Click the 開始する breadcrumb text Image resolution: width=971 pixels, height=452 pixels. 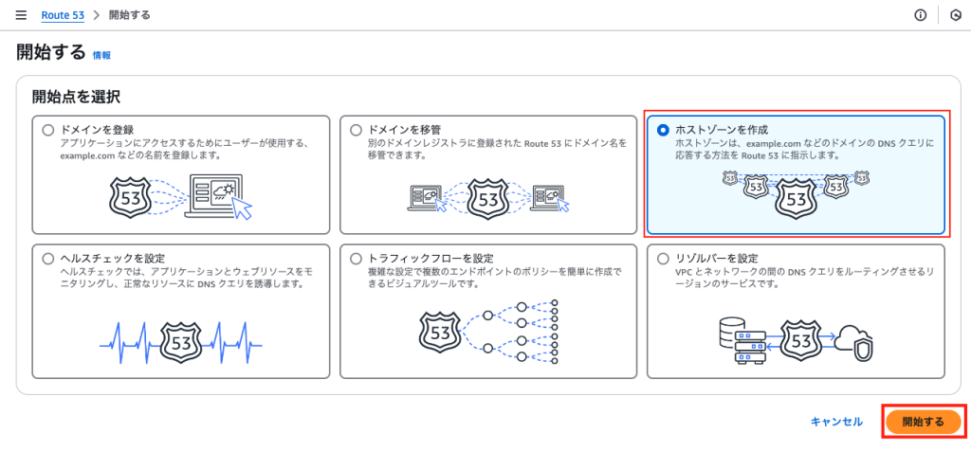129,15
